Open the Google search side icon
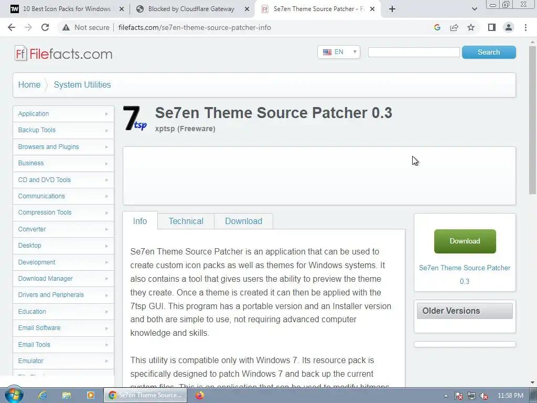This screenshot has width=537, height=403. (x=437, y=27)
